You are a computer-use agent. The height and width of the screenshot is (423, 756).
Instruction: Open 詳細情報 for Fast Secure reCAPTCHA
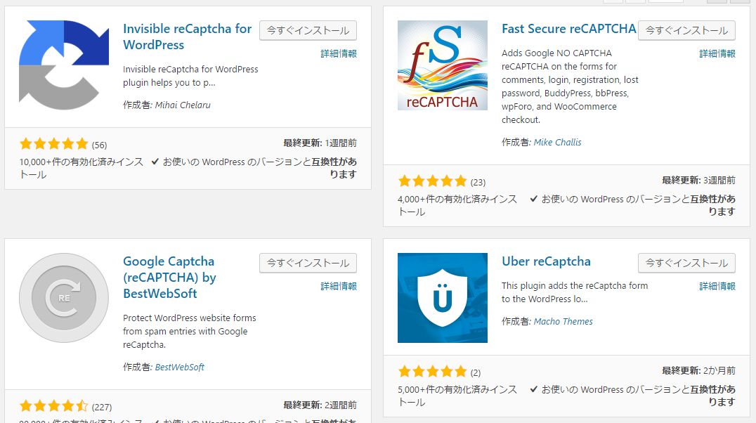click(x=717, y=53)
